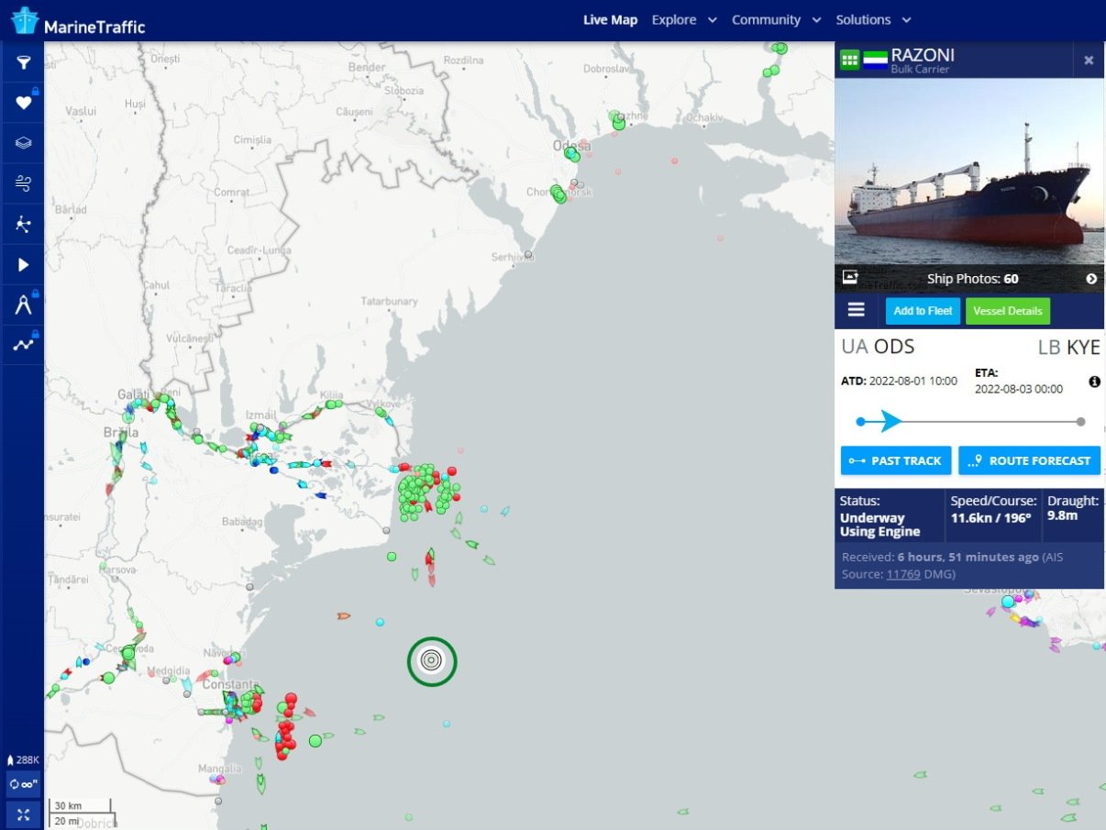Screen dimensions: 1106x830
Task: Open the density maps running figure icon
Action: [x=24, y=224]
